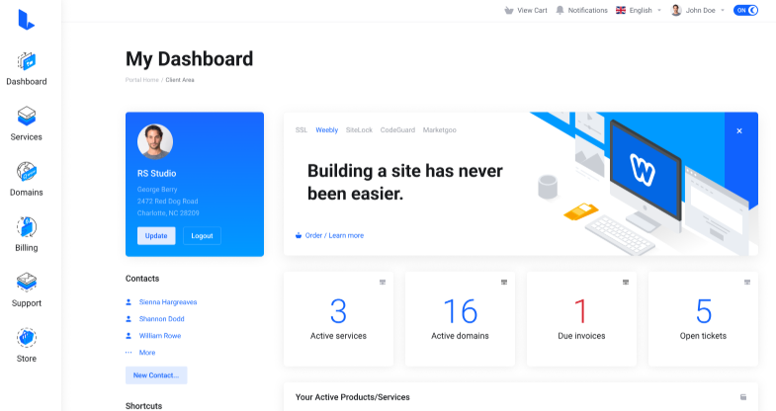The height and width of the screenshot is (411, 776).
Task: Open the Due invoices tile
Action: (581, 318)
